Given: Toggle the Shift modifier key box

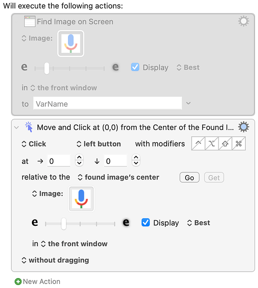Looking at the screenshot, I should pos(225,144).
